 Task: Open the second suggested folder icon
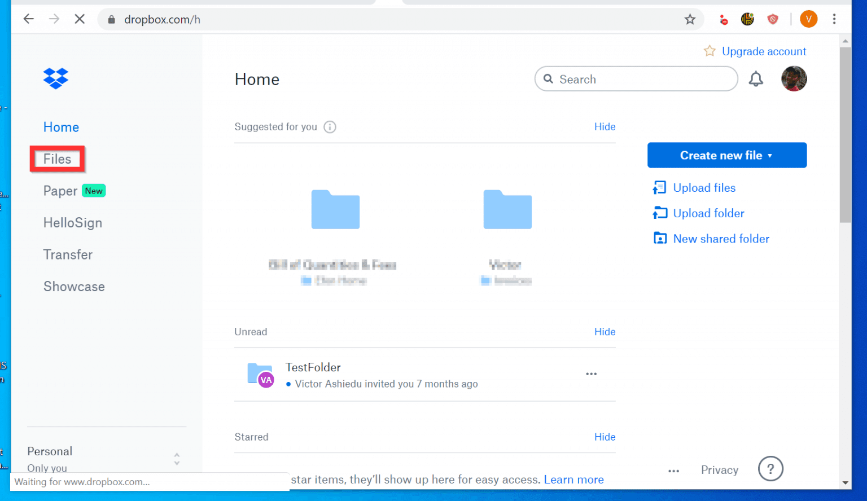click(507, 209)
